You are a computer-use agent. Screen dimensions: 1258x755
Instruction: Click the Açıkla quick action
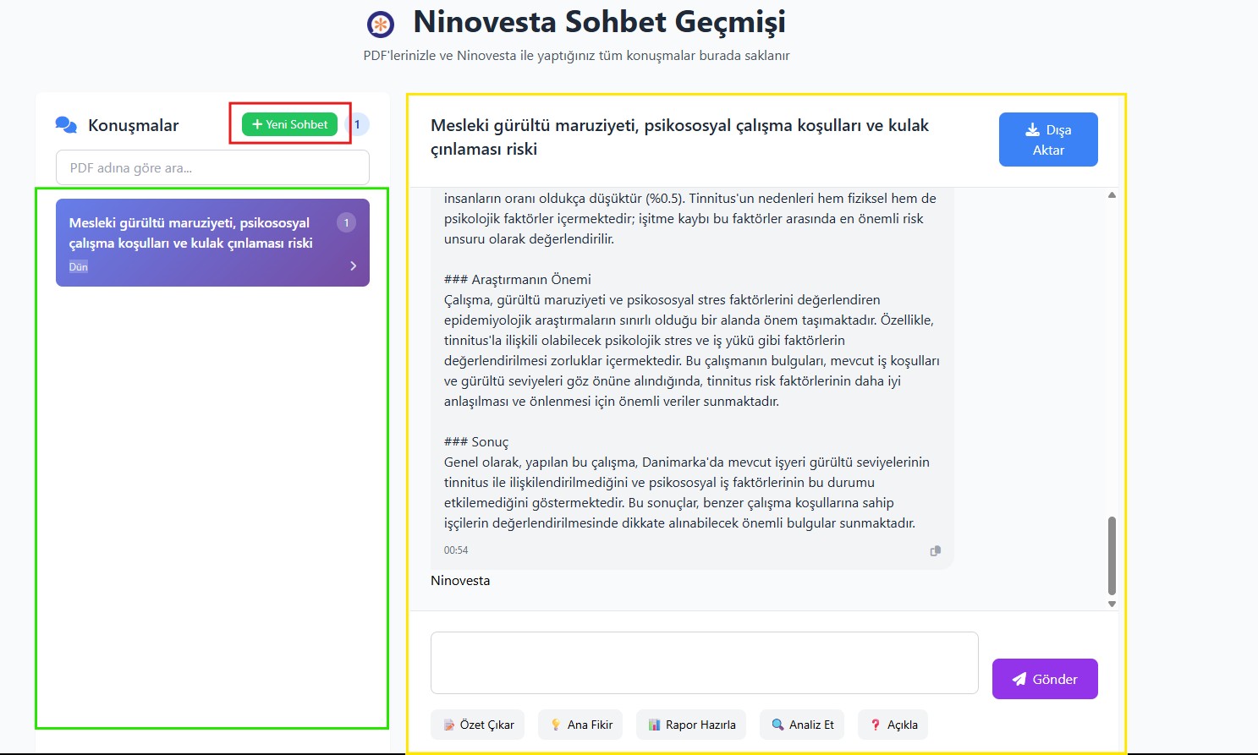pos(893,725)
